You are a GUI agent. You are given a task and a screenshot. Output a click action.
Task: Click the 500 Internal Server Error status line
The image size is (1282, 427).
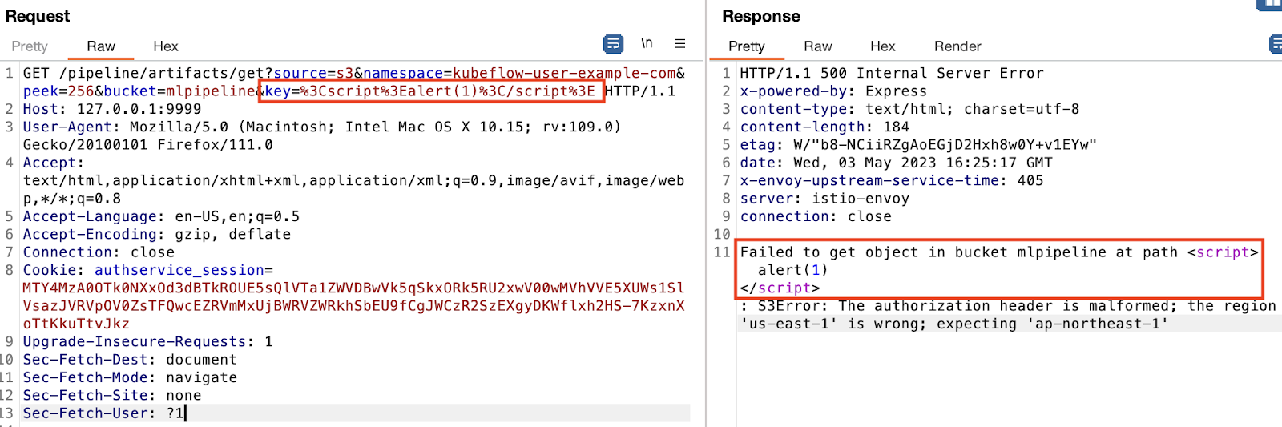[892, 73]
